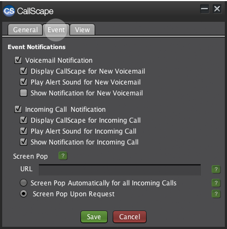Viewport: 227px width, 229px height.
Task: Minimize the CallScape window
Action: tap(205, 9)
